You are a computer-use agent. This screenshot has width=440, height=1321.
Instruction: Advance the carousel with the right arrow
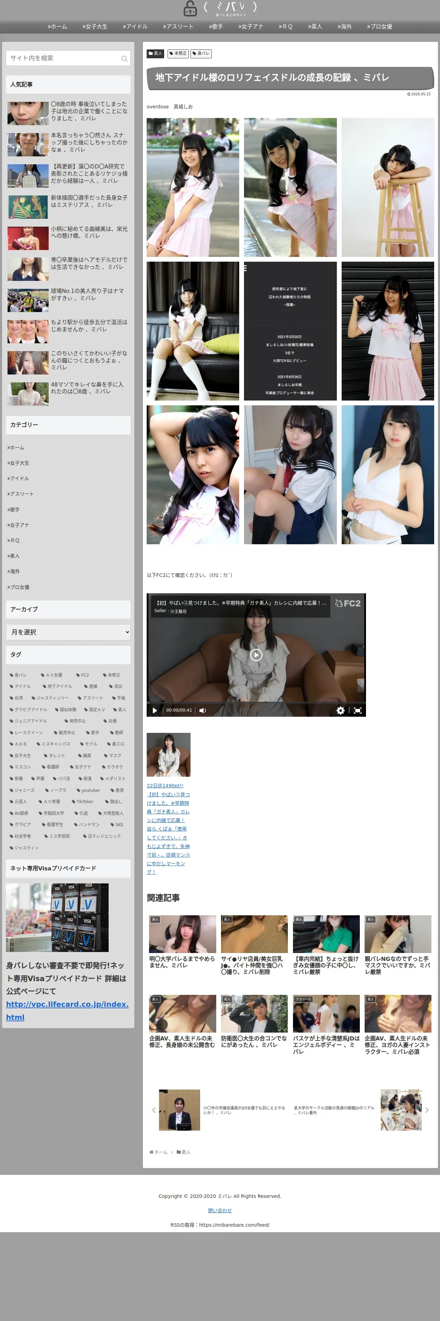(x=427, y=1110)
